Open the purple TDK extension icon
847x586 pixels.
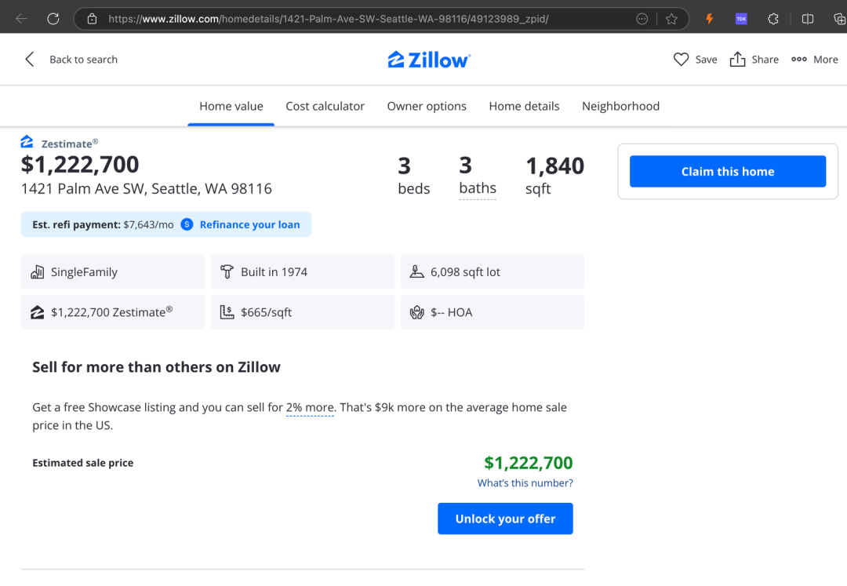click(741, 19)
